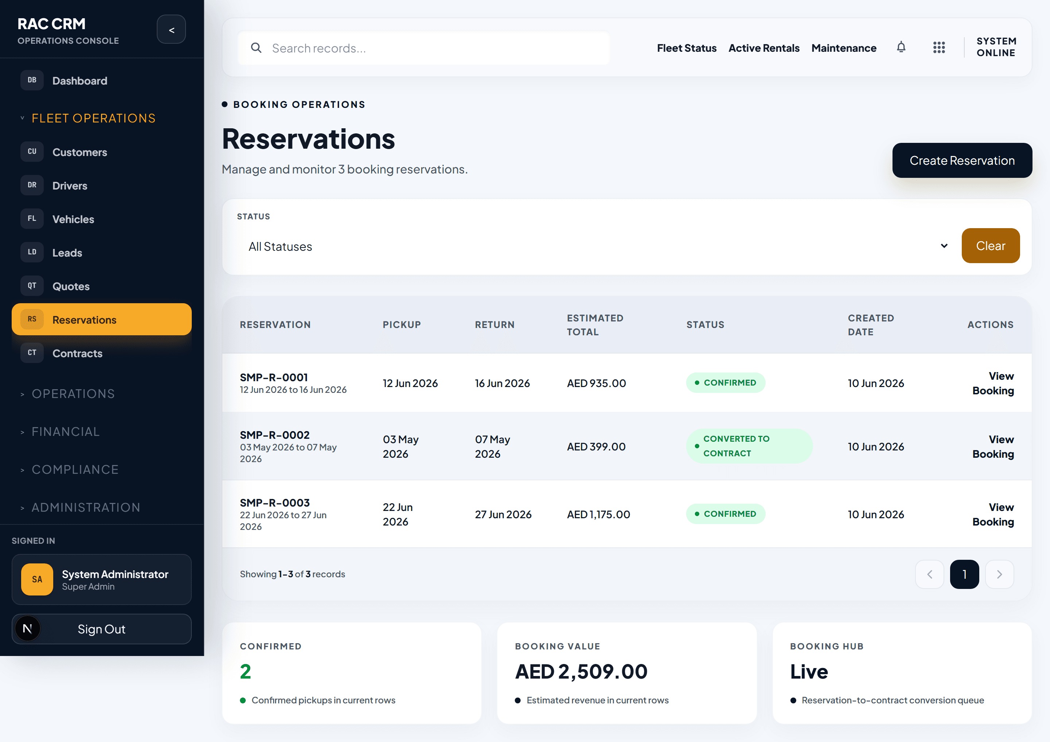Open Dashboard in the sidebar
This screenshot has height=742, width=1050.
point(101,81)
